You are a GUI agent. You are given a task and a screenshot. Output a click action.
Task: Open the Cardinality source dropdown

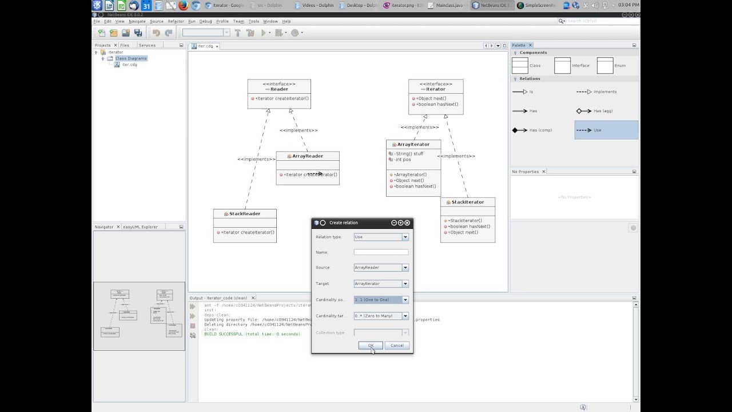point(405,300)
